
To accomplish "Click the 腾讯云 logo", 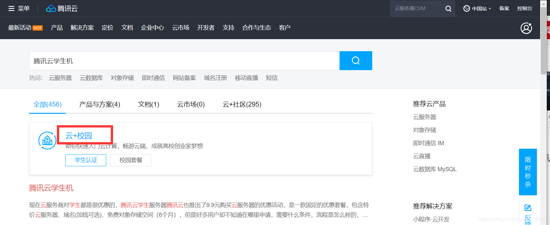I will [x=62, y=8].
